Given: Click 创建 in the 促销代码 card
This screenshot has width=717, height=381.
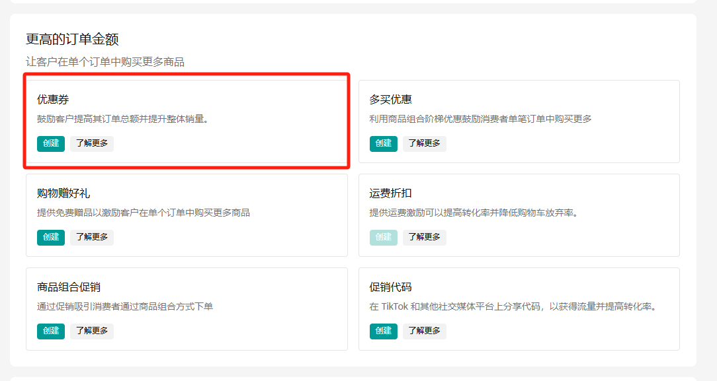Looking at the screenshot, I should 384,331.
